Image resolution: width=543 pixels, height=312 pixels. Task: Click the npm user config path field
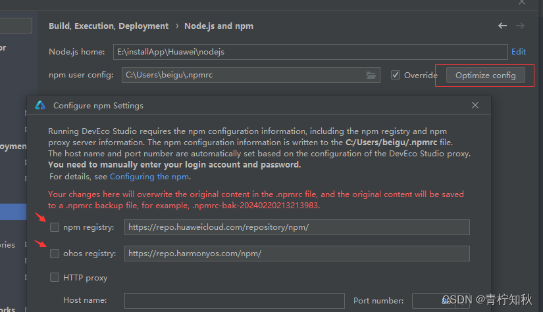click(x=251, y=75)
